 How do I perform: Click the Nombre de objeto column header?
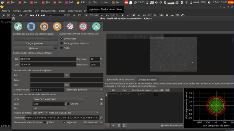142,90
